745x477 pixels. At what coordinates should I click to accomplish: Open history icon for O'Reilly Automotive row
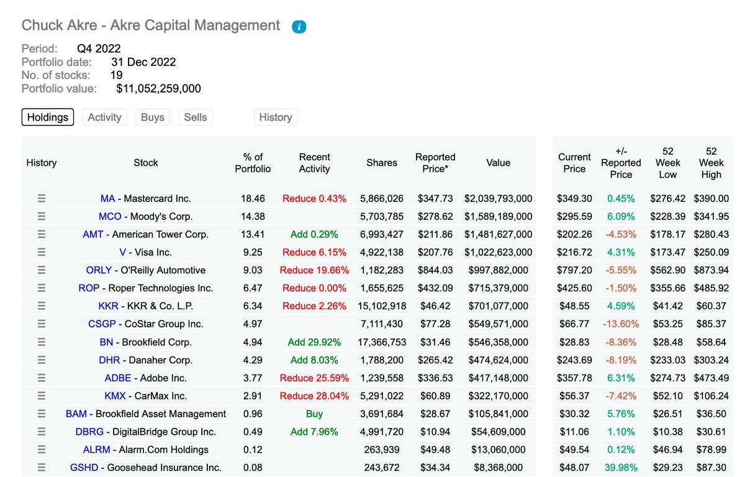point(42,270)
